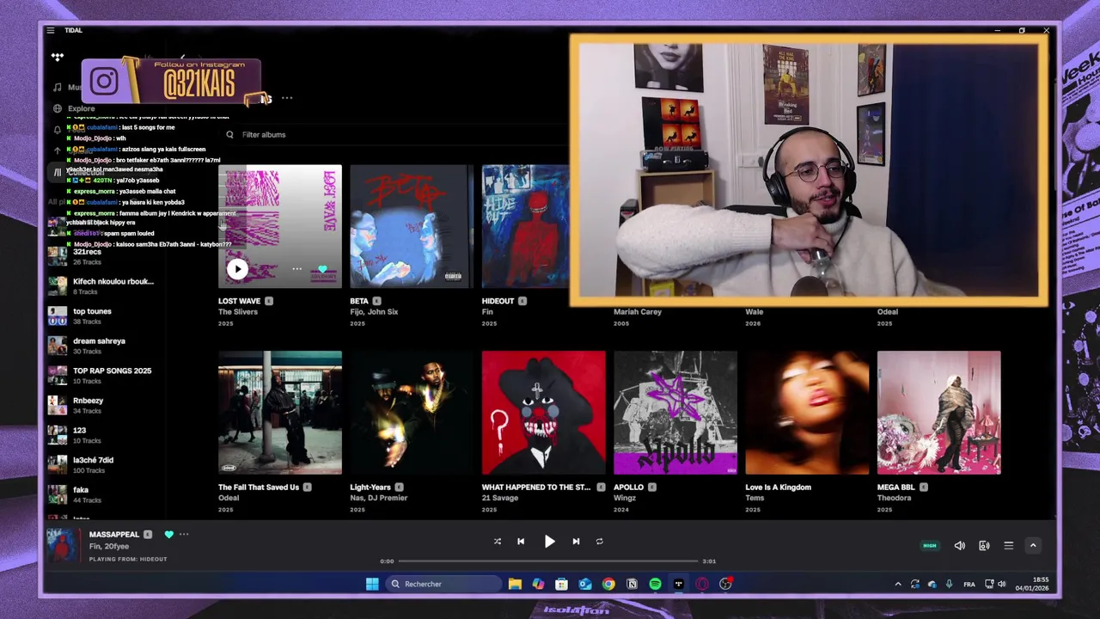Open the sound output device picker
The width and height of the screenshot is (1100, 619).
point(984,545)
